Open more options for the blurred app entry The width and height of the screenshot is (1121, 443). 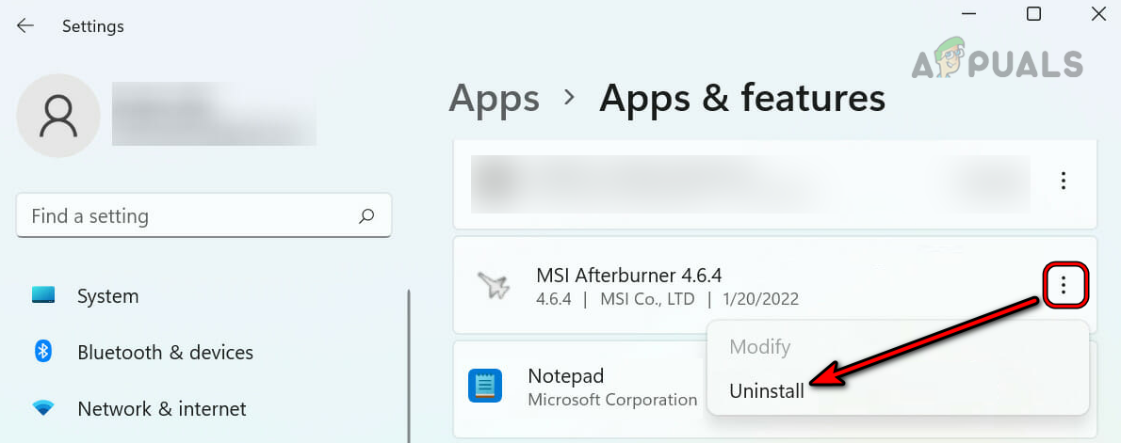pos(1064,181)
